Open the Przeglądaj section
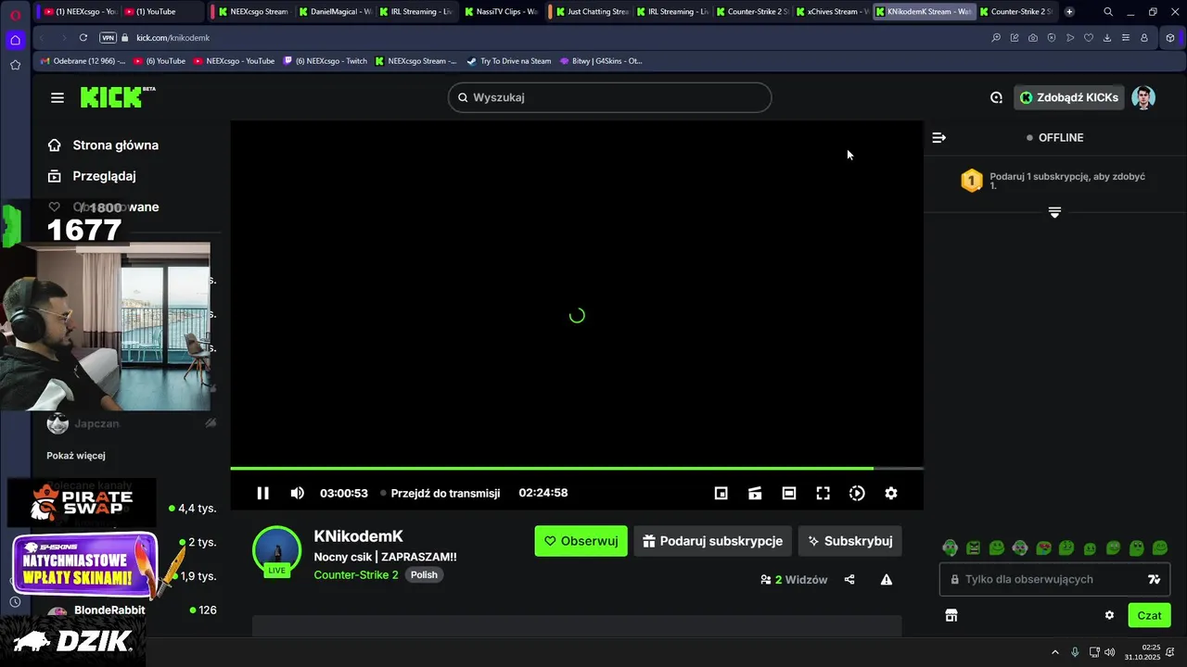The height and width of the screenshot is (667, 1187). 92,176
